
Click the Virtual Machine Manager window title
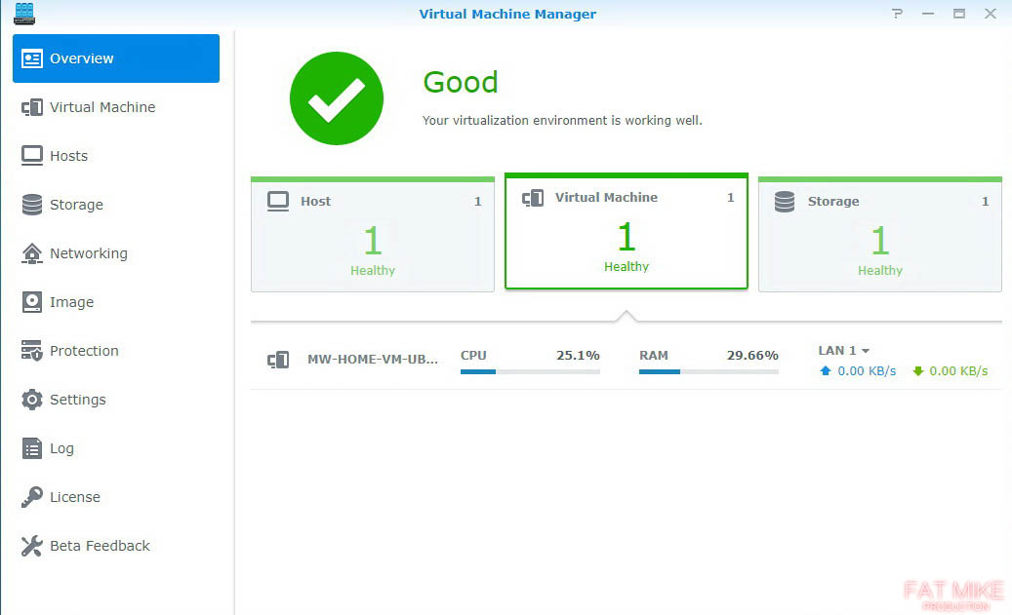(x=507, y=14)
